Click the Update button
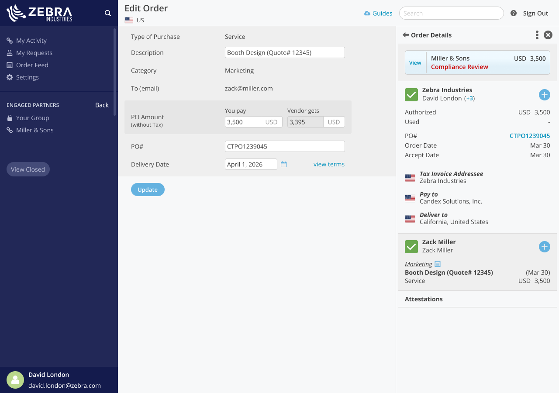Viewport: 559px width, 393px height. click(x=148, y=190)
